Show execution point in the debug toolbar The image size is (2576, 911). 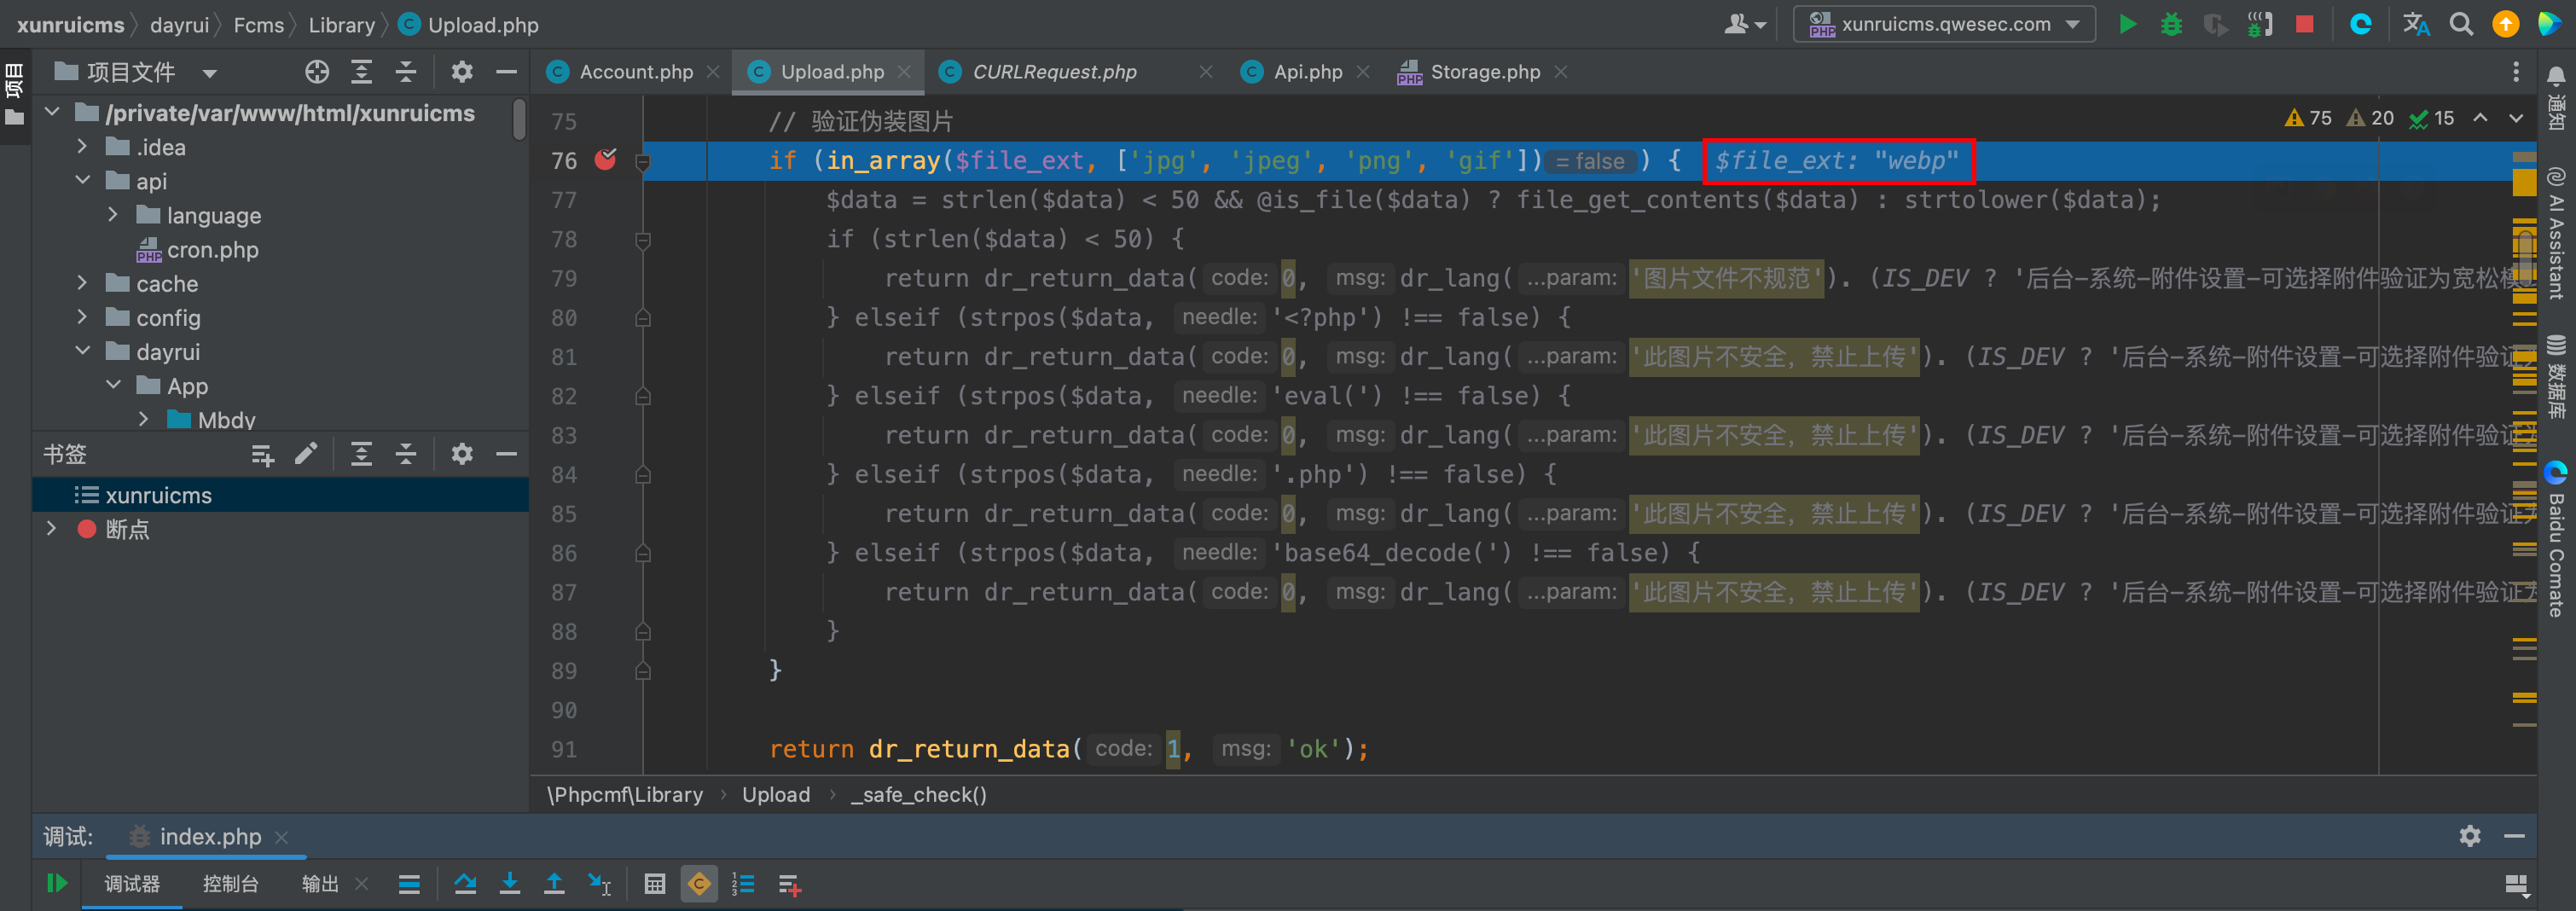click(409, 884)
